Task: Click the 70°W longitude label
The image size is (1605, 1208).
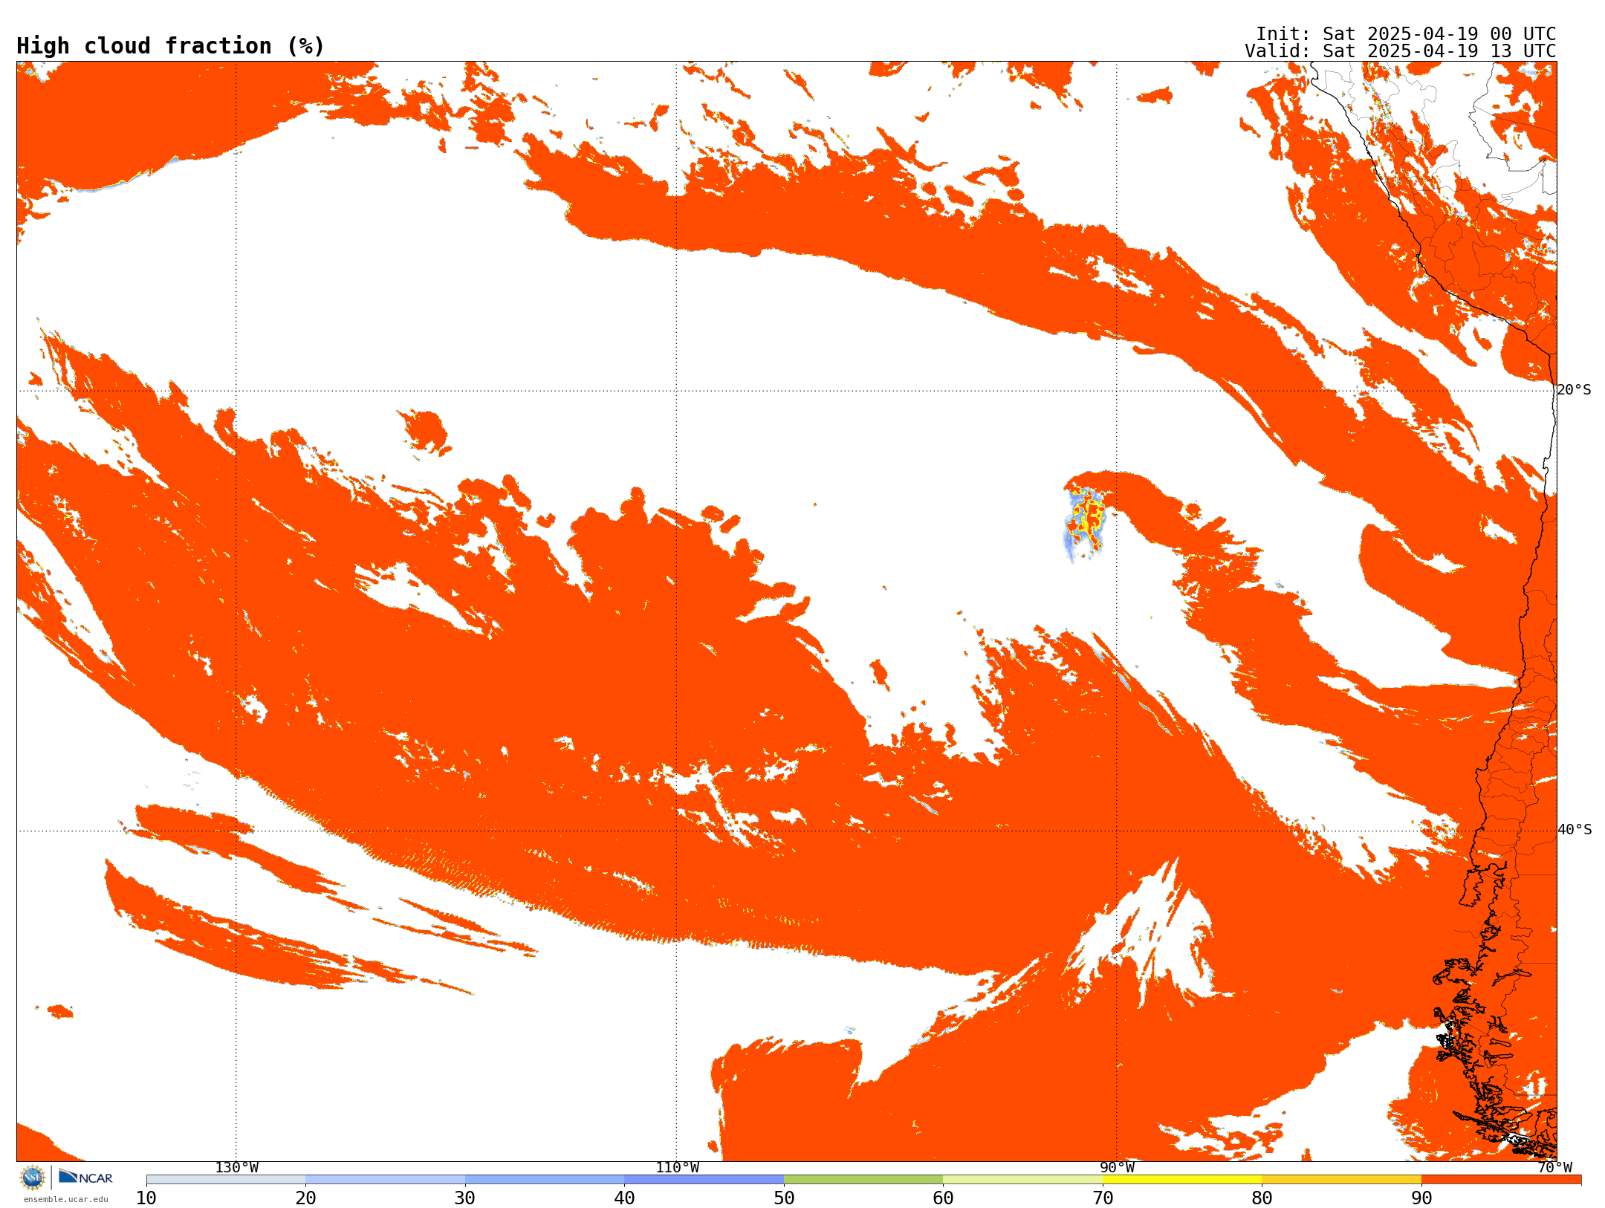Action: [1554, 1168]
